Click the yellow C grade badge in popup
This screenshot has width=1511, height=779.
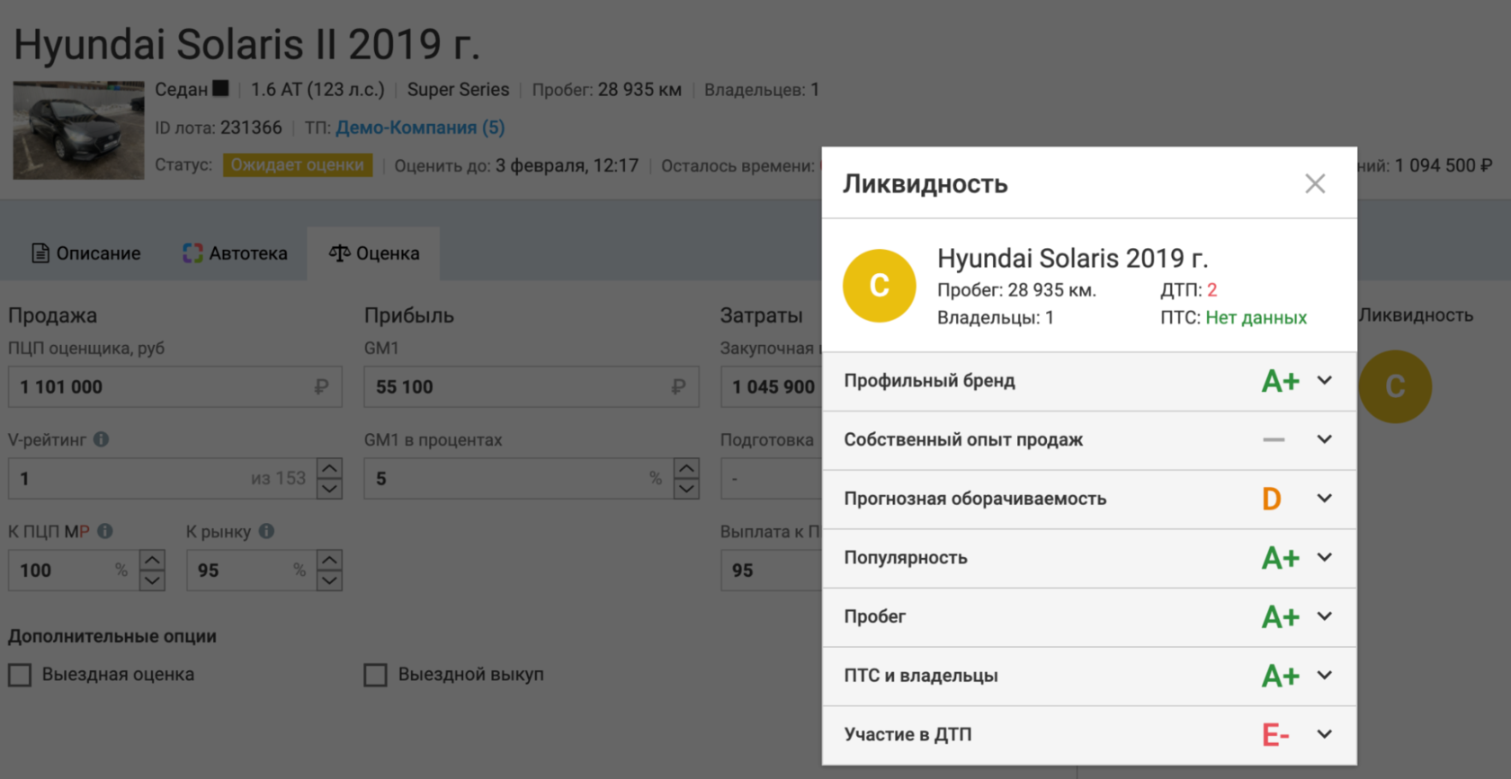[x=879, y=286]
